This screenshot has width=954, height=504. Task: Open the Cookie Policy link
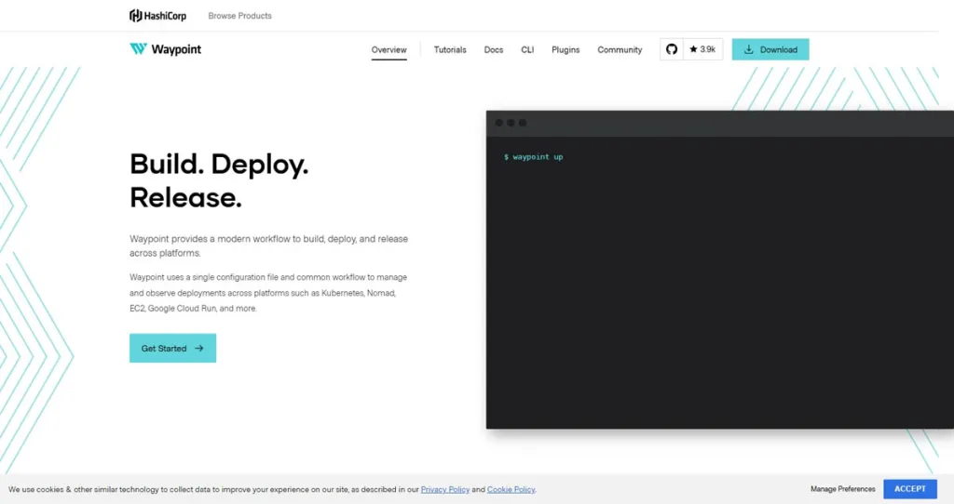pos(511,489)
